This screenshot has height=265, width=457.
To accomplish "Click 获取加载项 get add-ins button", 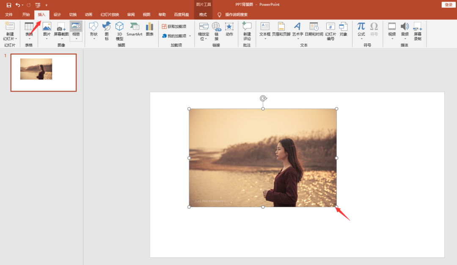I will pos(174,27).
